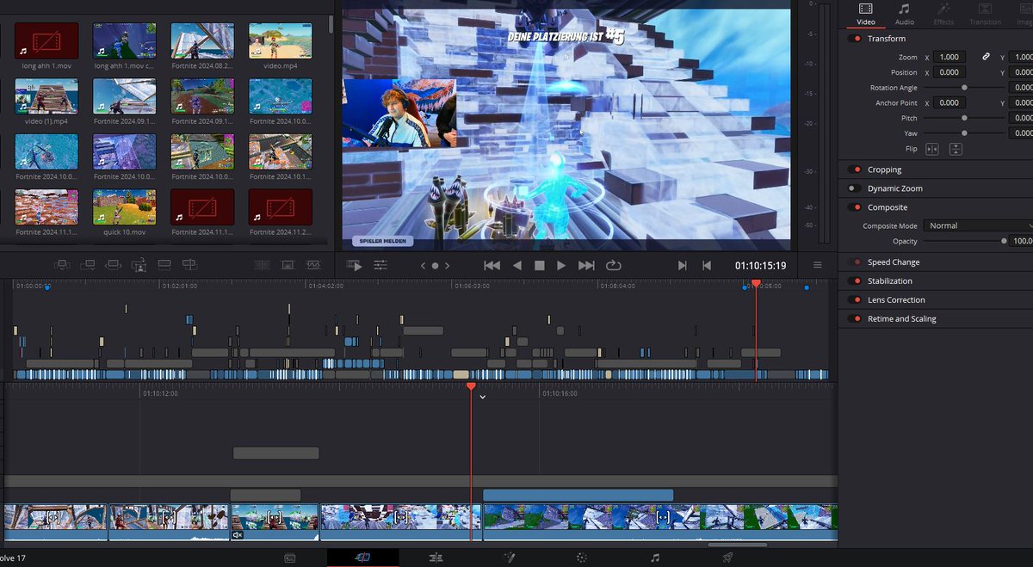Click the Smart Insert icon
1033x567 pixels.
tap(62, 265)
